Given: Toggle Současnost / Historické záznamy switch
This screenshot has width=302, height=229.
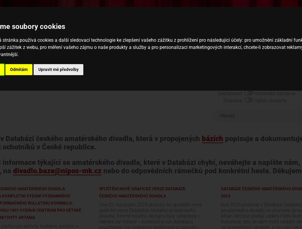Looking at the screenshot, I should pos(248,93).
